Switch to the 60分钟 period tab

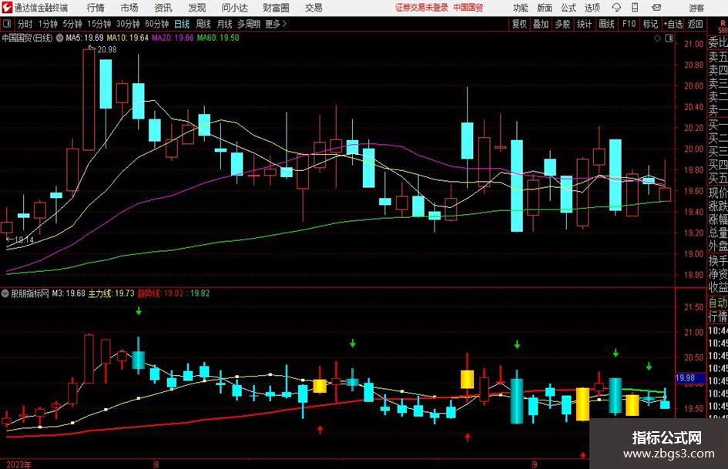156,24
